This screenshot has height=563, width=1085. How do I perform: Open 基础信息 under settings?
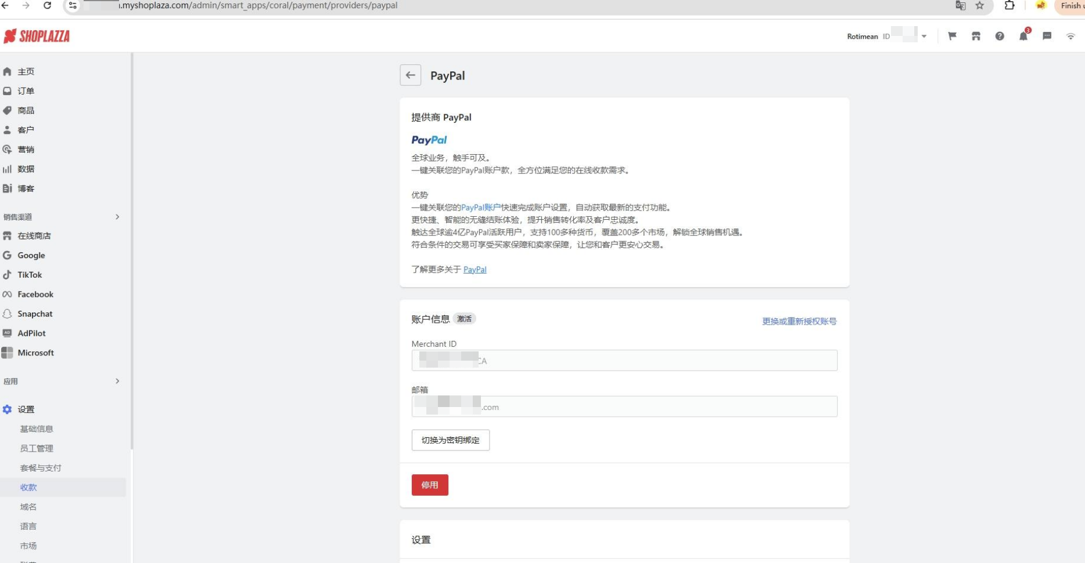tap(37, 429)
